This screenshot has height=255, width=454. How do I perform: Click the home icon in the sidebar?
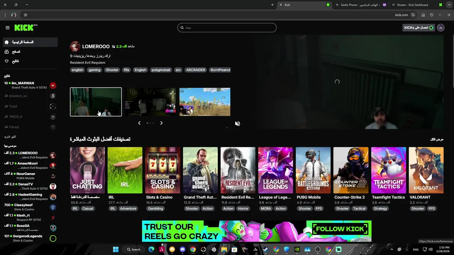pos(6,42)
